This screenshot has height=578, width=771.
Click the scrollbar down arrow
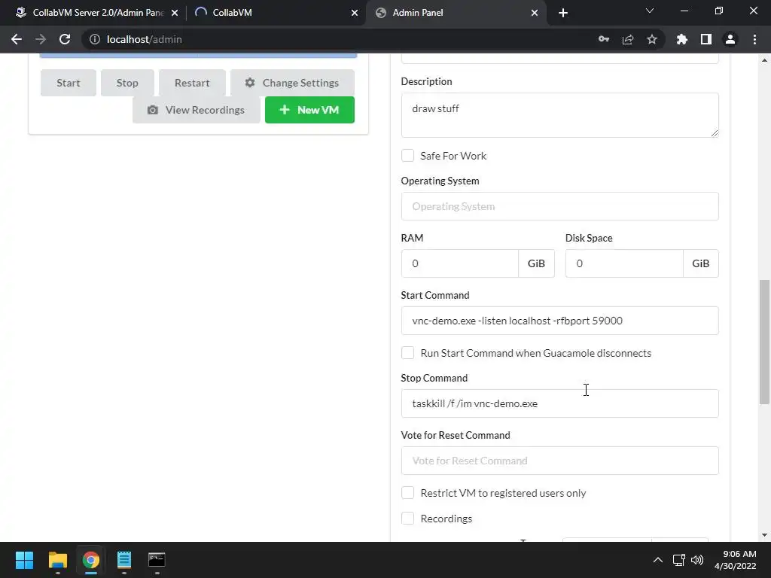(x=764, y=535)
